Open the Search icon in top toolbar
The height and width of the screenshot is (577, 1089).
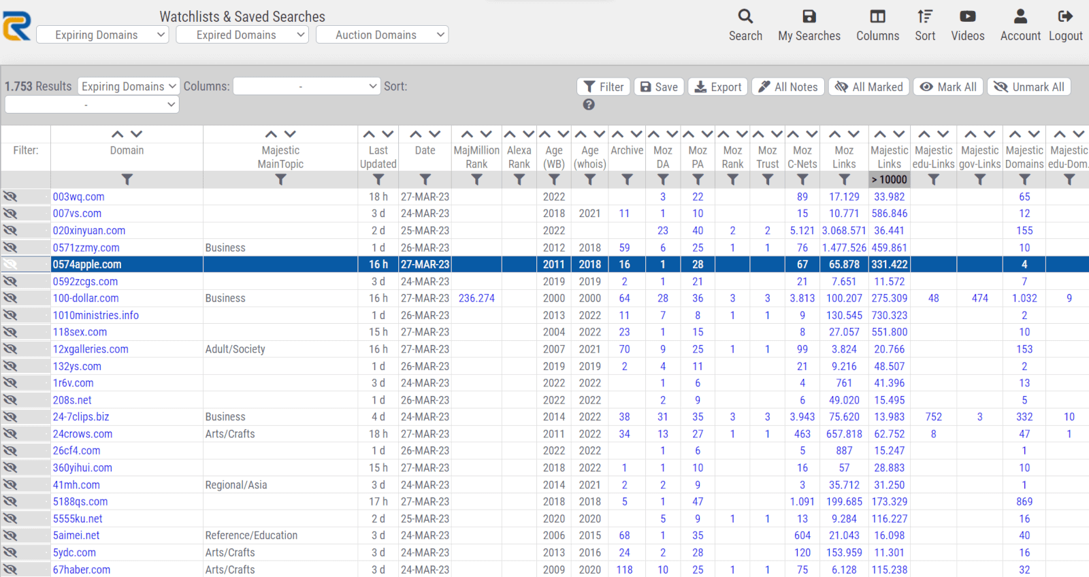(x=745, y=16)
